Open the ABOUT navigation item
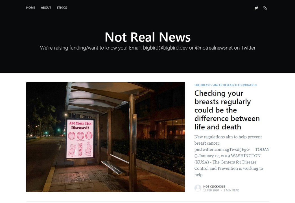This screenshot has width=295, height=203. click(46, 8)
